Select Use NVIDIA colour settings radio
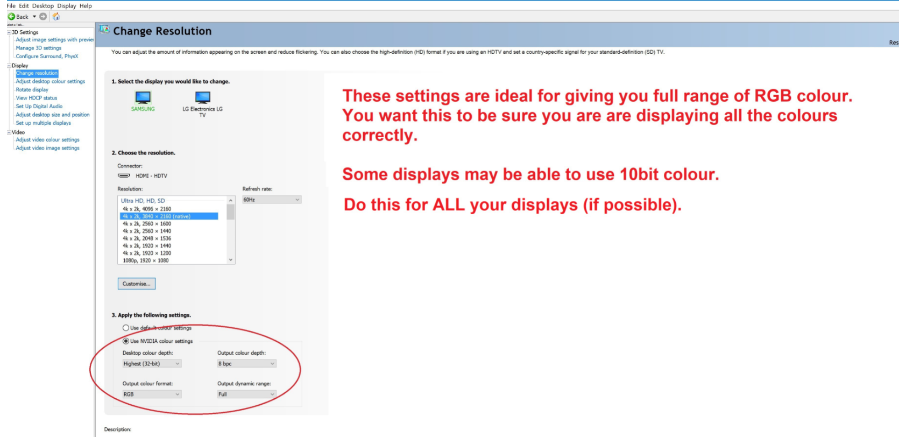The image size is (899, 437). pos(126,341)
